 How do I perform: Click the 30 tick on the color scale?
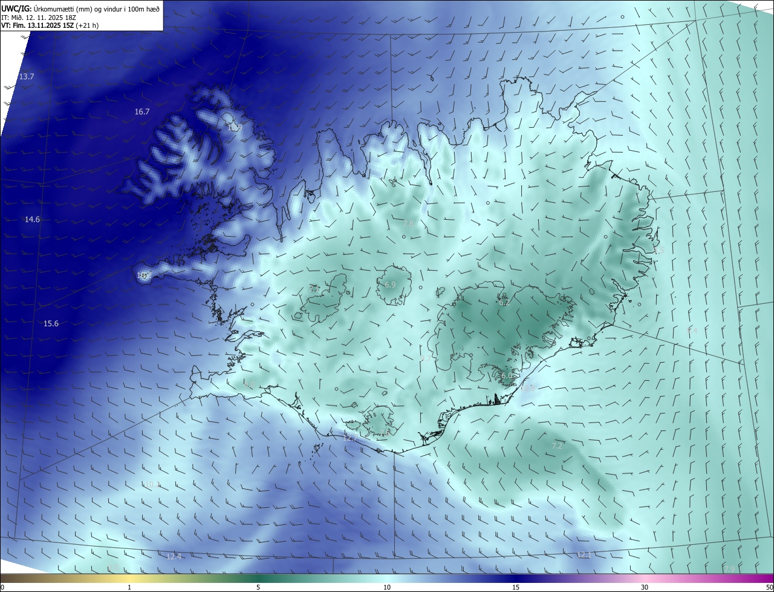click(x=645, y=588)
